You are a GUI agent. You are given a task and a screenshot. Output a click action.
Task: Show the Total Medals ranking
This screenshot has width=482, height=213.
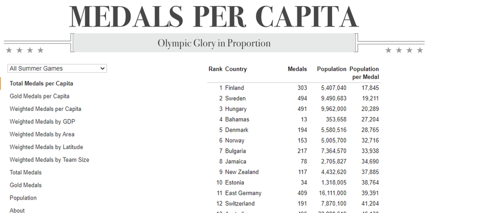click(26, 173)
